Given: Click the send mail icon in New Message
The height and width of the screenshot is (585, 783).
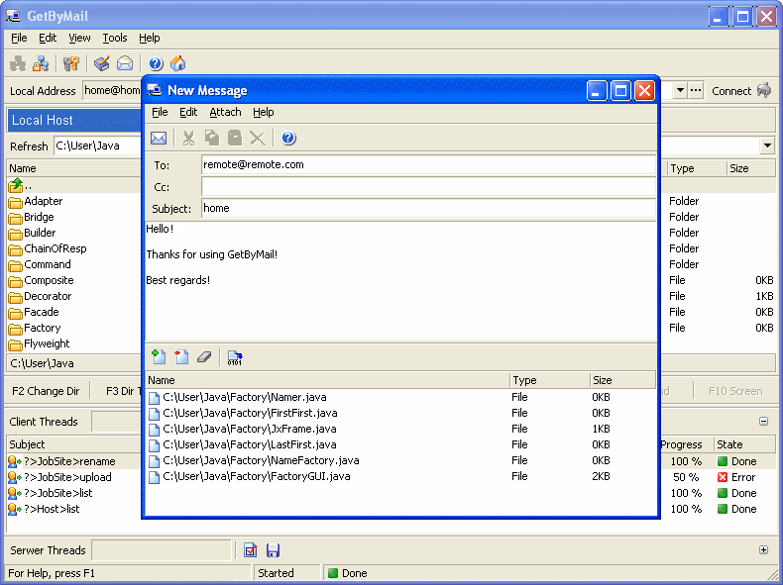Looking at the screenshot, I should (x=159, y=139).
